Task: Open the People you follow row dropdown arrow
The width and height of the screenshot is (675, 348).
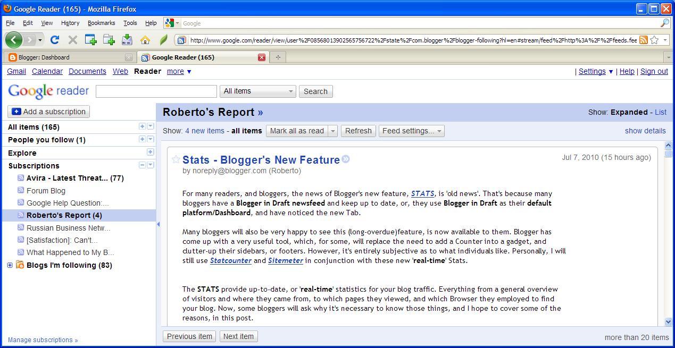Action: click(151, 139)
